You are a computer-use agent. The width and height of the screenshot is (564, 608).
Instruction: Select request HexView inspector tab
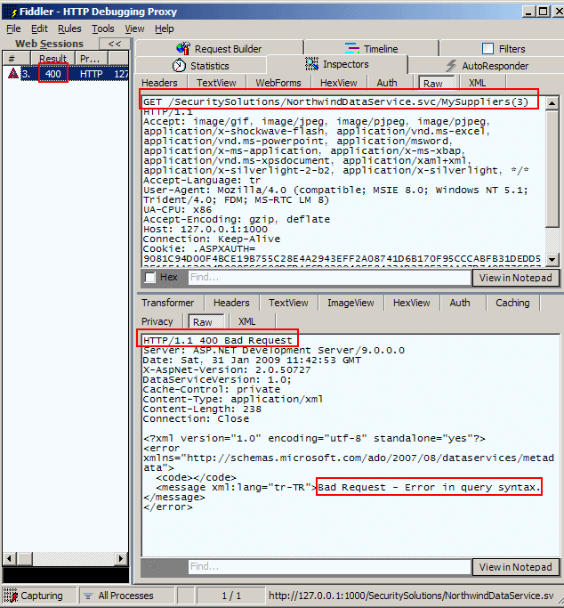tap(339, 83)
